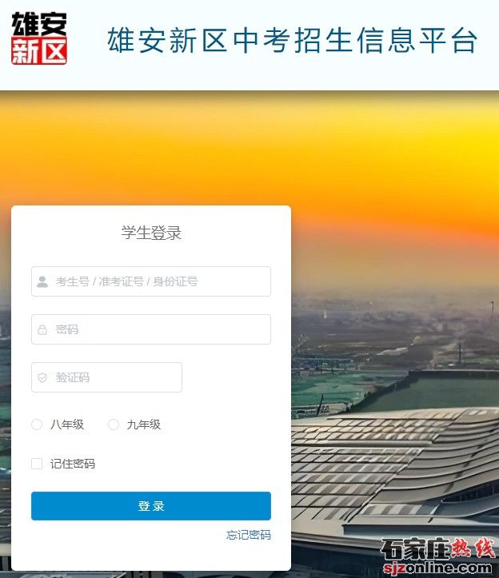
Task: Click the shield icon in the 验证码 field
Action: point(42,377)
